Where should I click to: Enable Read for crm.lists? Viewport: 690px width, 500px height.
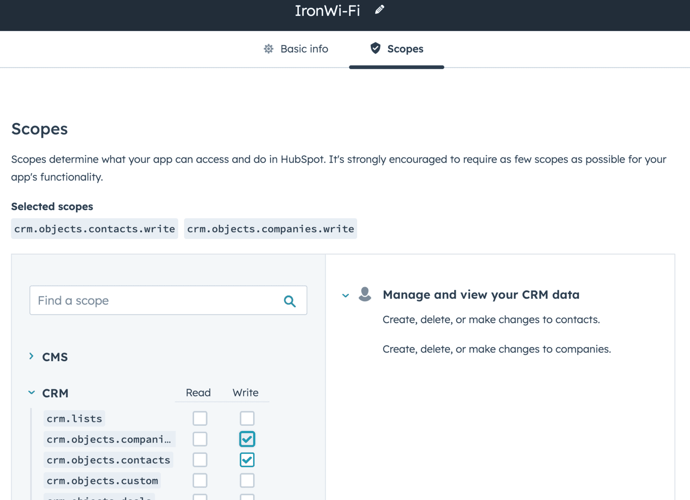200,418
